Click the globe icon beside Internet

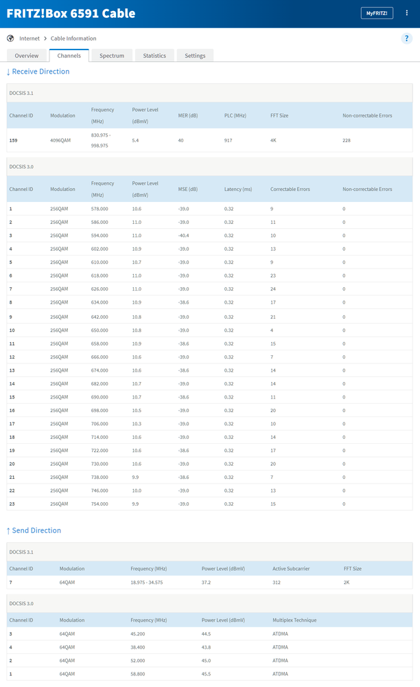(x=10, y=38)
